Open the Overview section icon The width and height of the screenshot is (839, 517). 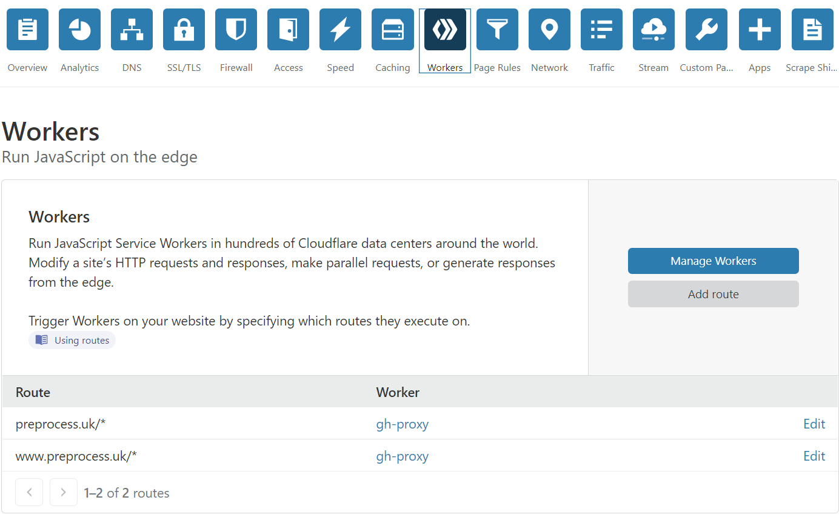click(27, 29)
